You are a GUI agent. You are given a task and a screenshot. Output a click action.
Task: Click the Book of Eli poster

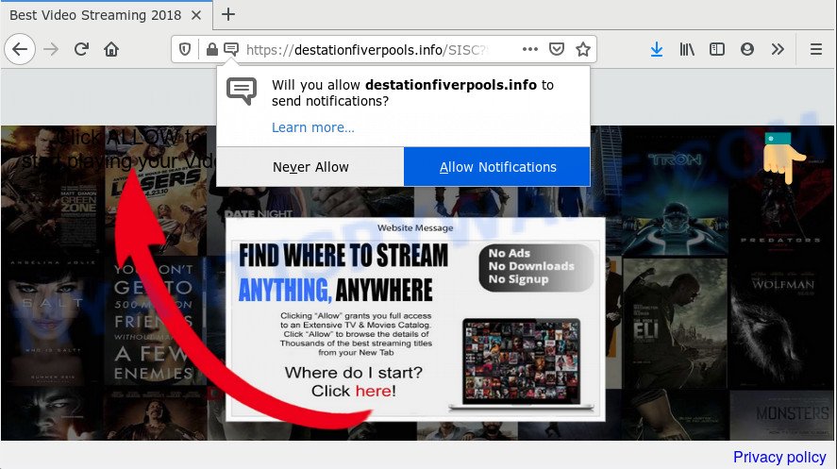pyautogui.click(x=675, y=324)
